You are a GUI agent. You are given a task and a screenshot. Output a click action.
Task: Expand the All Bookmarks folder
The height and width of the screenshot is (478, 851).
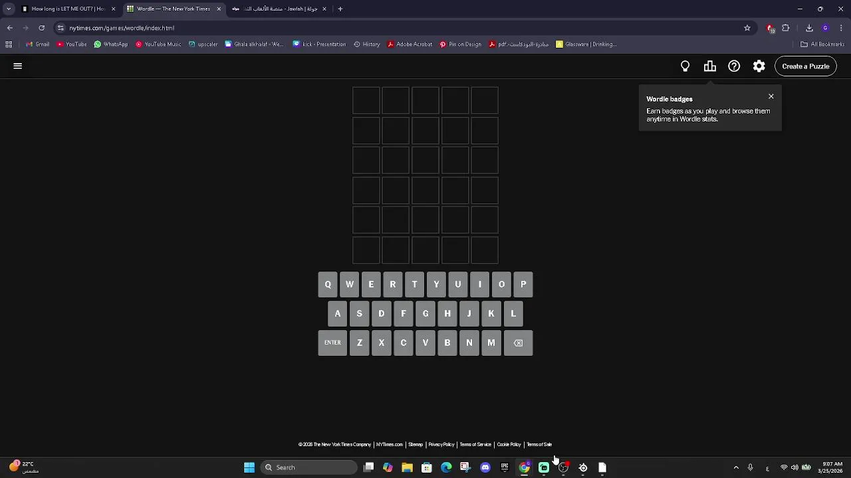click(822, 44)
